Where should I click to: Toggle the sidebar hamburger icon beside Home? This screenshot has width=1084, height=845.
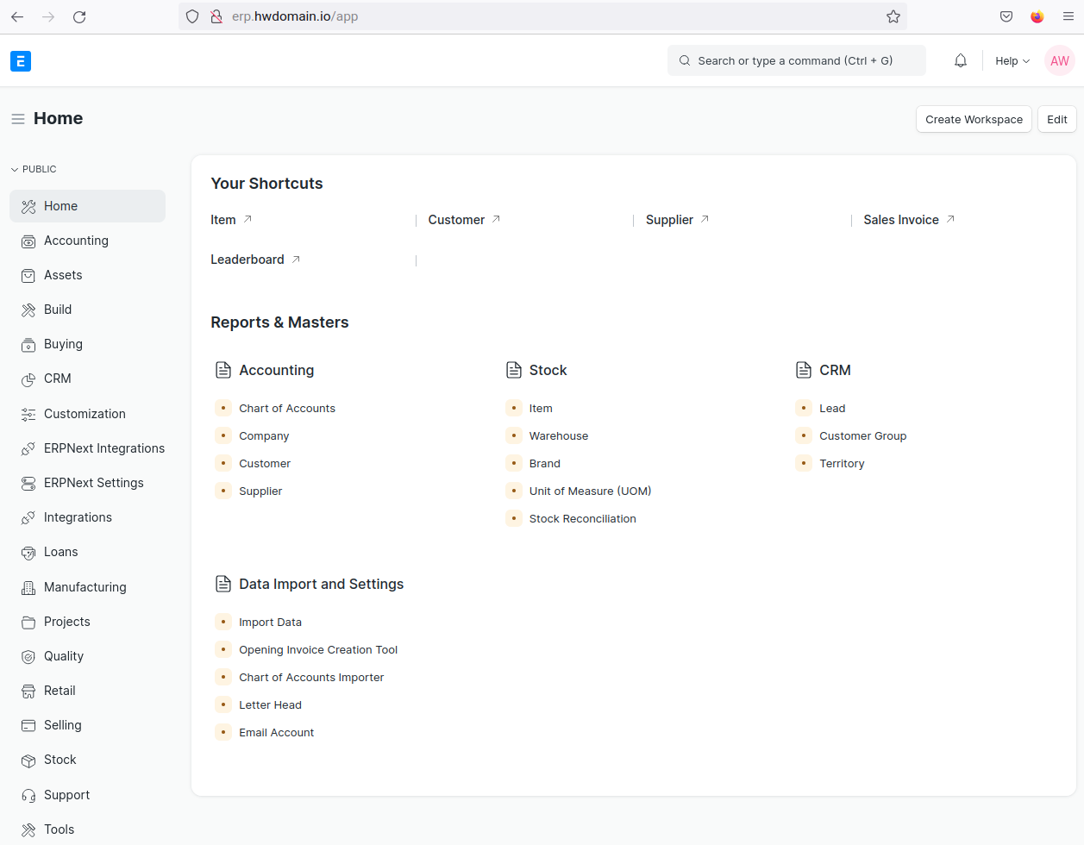[17, 119]
